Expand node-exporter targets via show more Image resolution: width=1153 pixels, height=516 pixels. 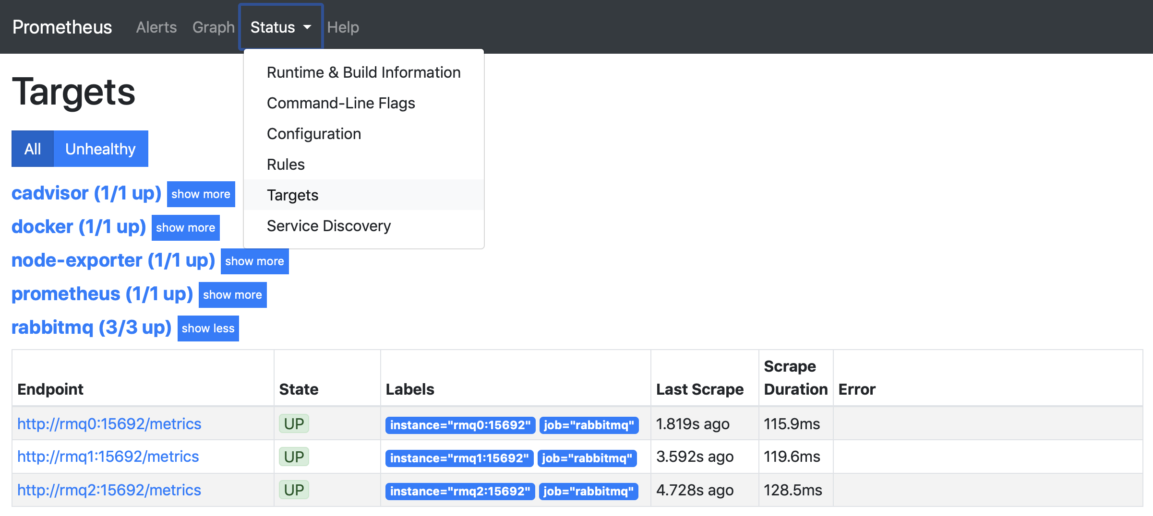tap(254, 261)
